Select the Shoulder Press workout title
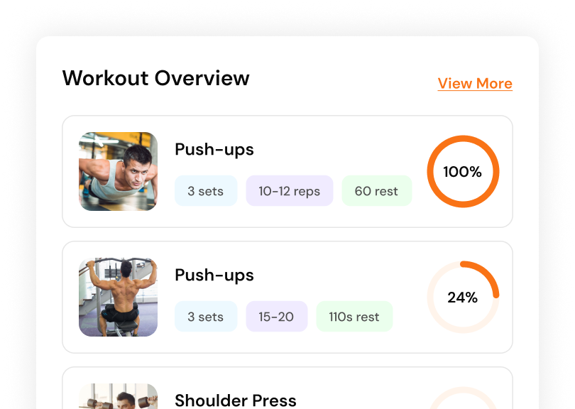Viewport: 575px width, 409px height. [236, 400]
